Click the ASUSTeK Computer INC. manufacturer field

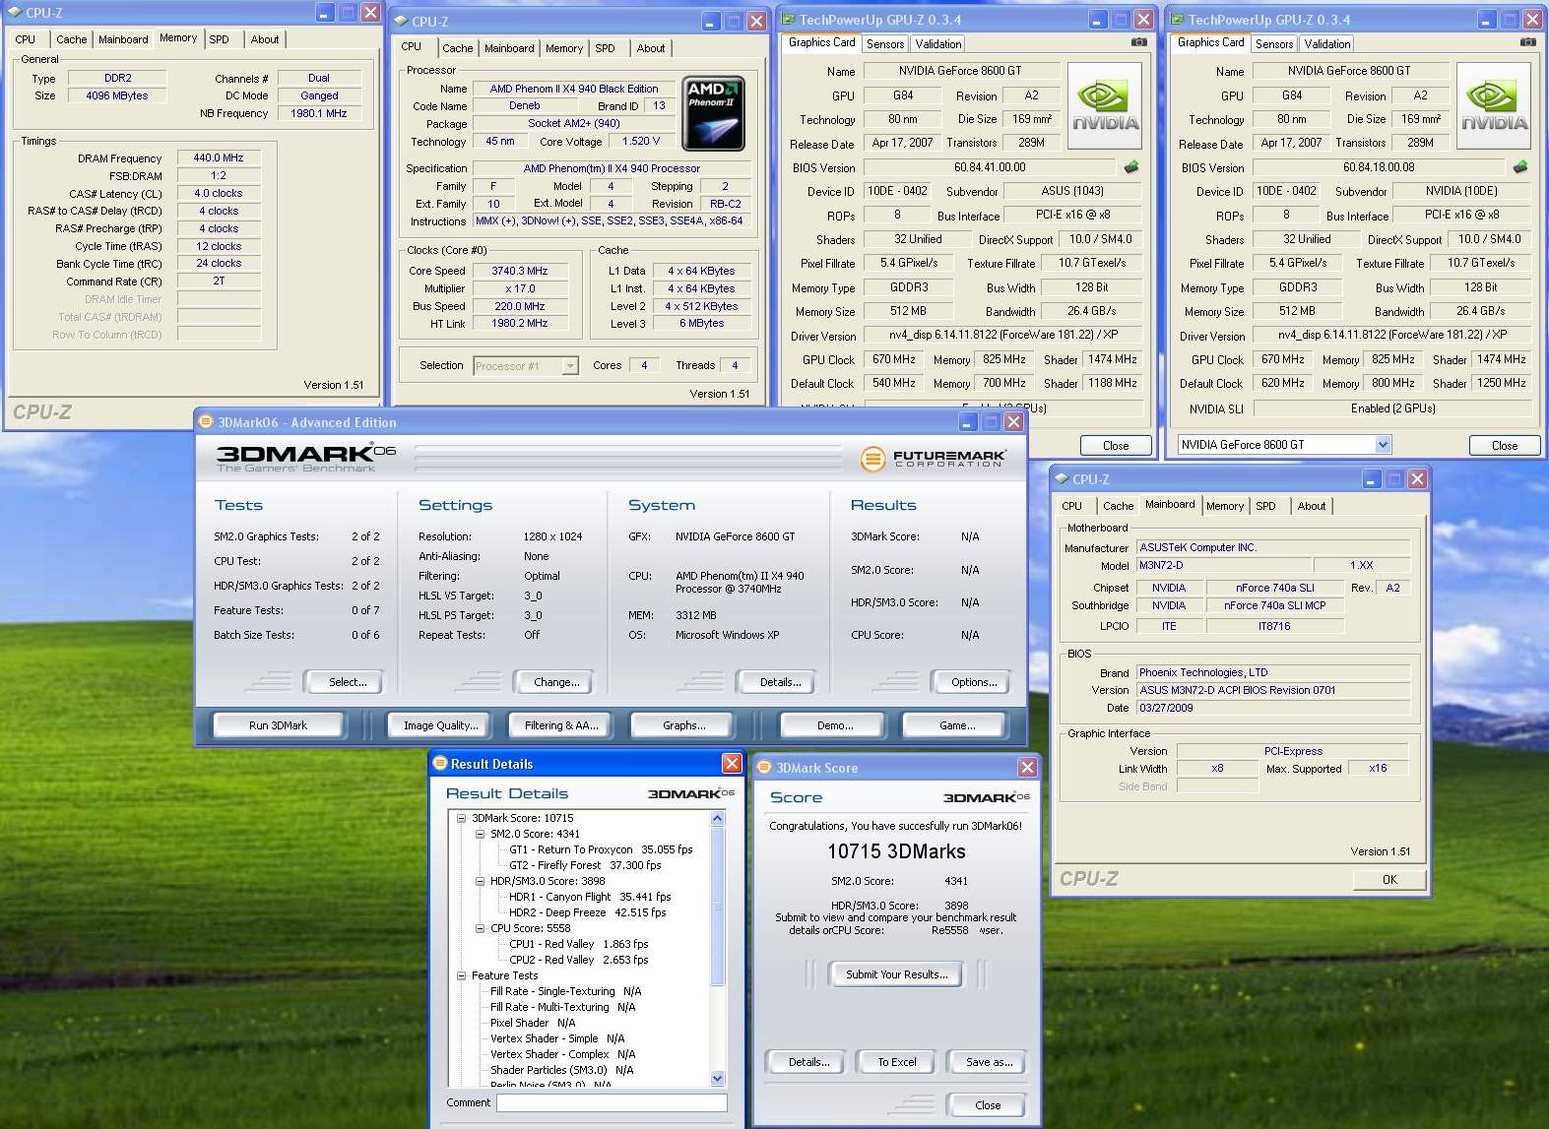[1273, 547]
